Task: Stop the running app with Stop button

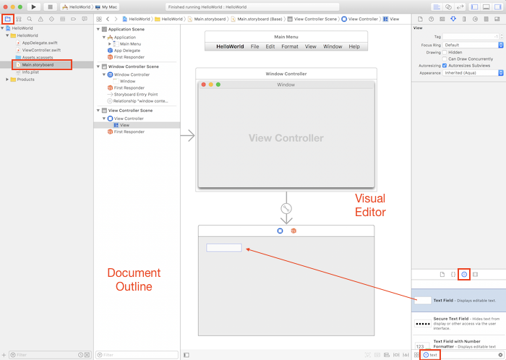Action: pyautogui.click(x=50, y=7)
